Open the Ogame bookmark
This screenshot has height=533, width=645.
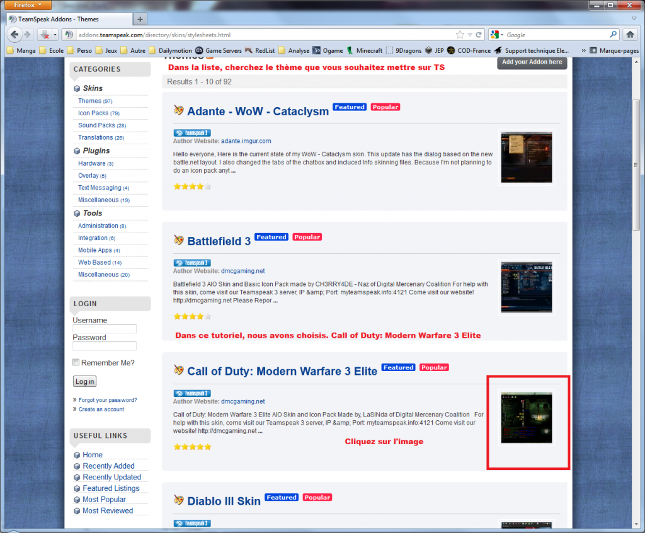[328, 50]
